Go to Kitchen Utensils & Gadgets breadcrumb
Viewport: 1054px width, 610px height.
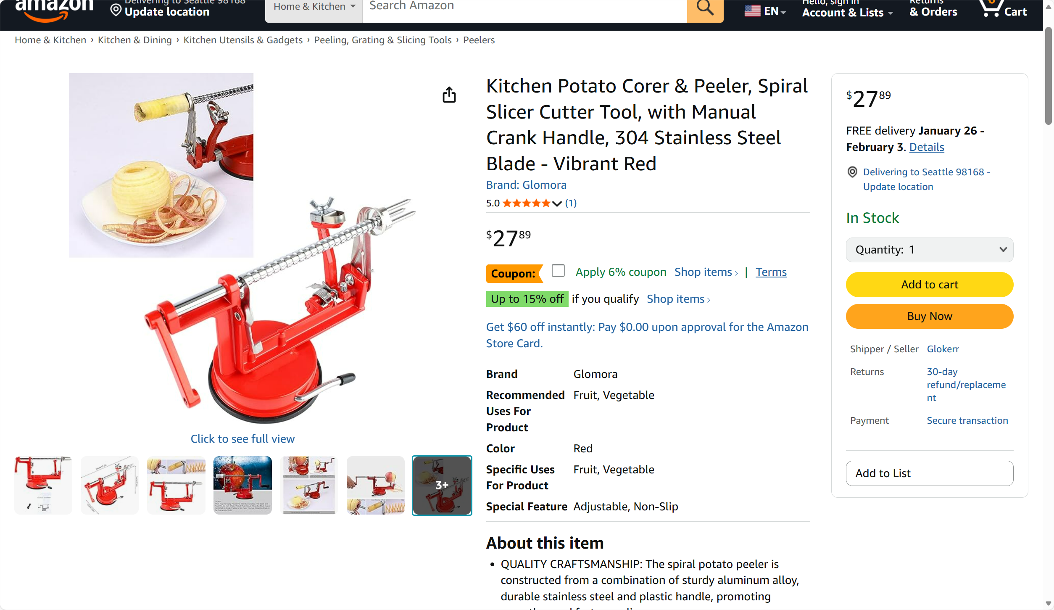point(243,40)
